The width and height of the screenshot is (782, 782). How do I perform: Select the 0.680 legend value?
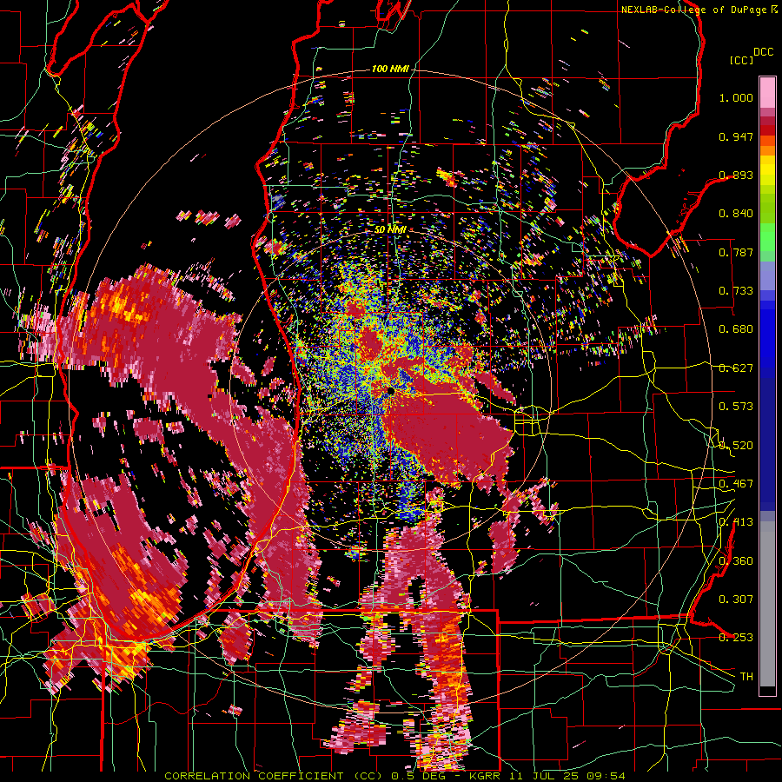click(x=736, y=329)
